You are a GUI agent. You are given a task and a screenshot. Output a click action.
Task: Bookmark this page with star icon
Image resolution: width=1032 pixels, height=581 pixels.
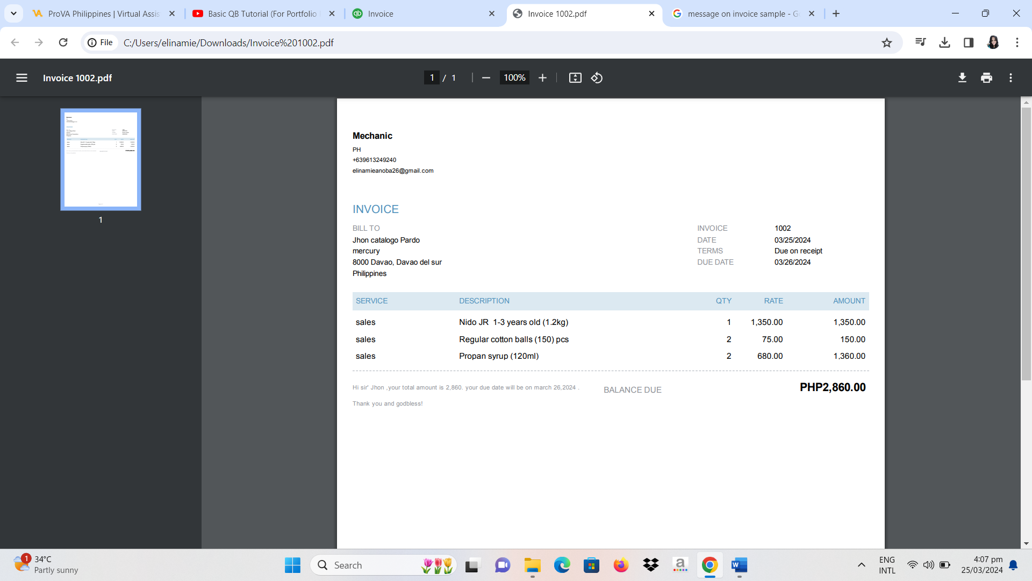(x=887, y=42)
